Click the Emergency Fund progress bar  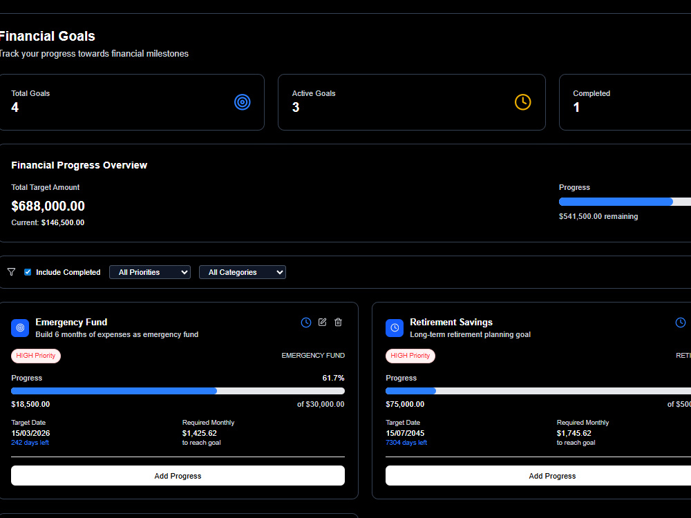click(x=178, y=391)
